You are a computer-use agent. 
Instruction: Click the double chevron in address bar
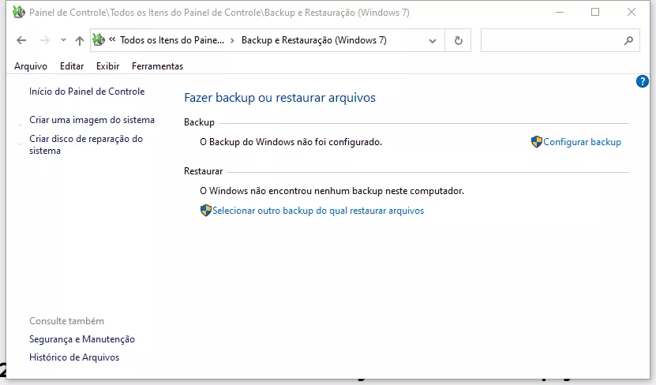point(112,40)
